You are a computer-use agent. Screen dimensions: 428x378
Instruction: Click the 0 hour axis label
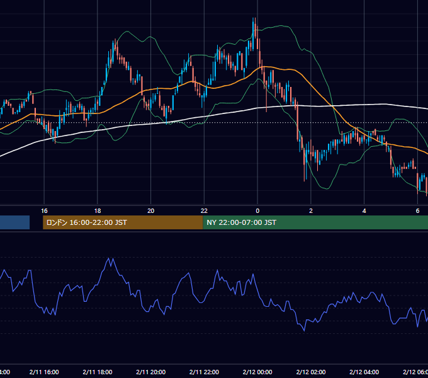coord(257,211)
